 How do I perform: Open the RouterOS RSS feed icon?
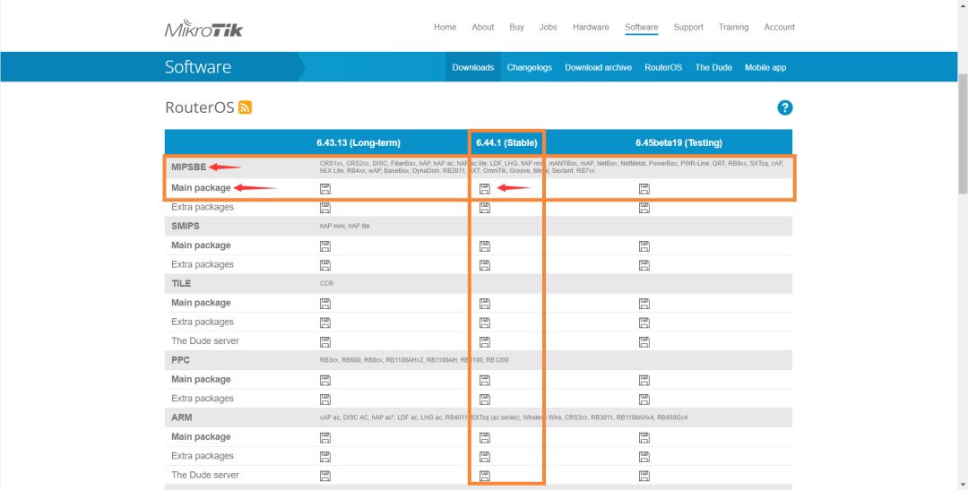[x=245, y=107]
